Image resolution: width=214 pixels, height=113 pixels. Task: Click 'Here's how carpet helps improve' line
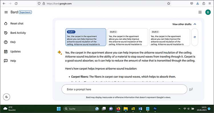(101, 69)
